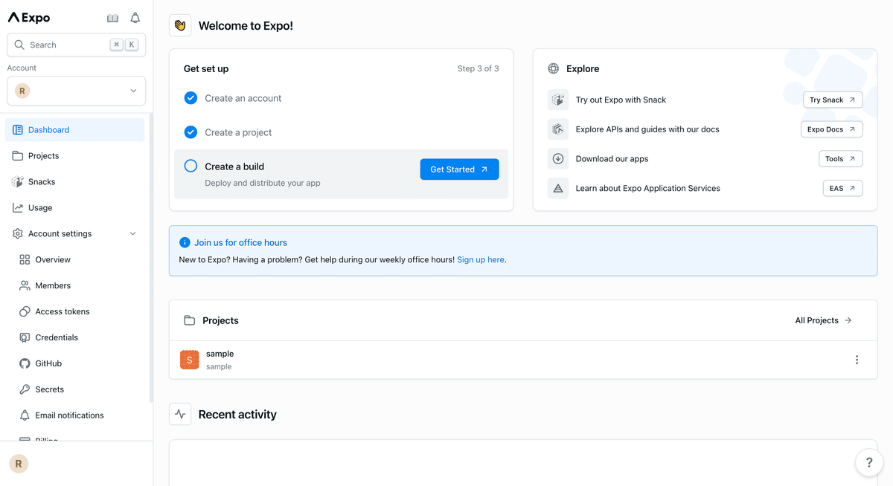
Task: Click the sample project orange icon
Action: coord(190,360)
